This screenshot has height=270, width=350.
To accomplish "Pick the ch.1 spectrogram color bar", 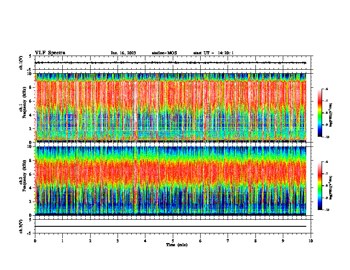I will pos(320,113).
